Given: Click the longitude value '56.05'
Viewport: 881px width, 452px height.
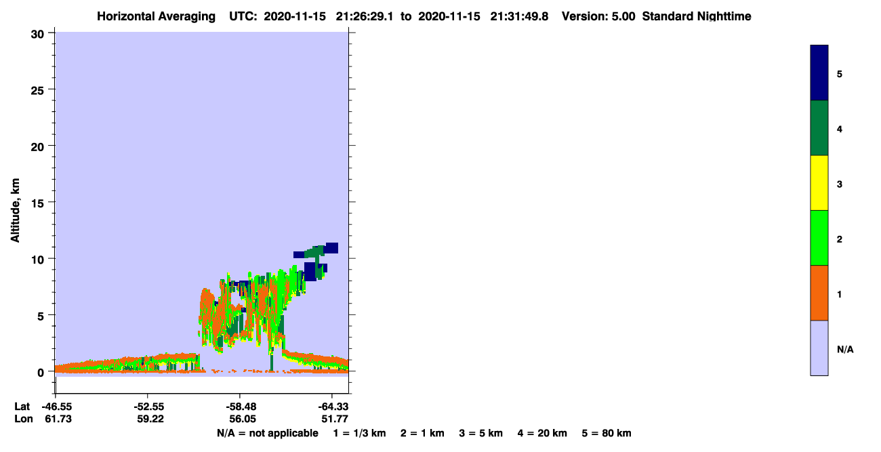Looking at the screenshot, I should [x=243, y=419].
